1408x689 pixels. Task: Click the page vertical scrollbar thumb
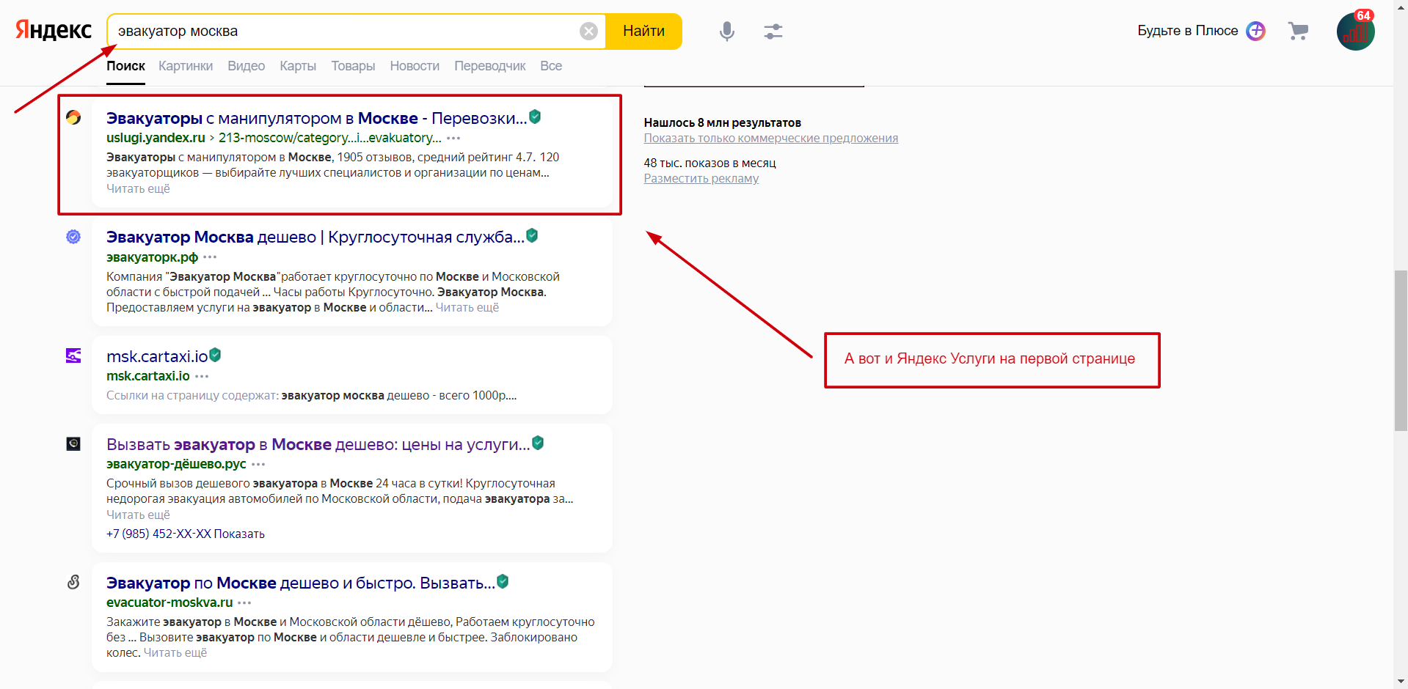(x=1401, y=350)
